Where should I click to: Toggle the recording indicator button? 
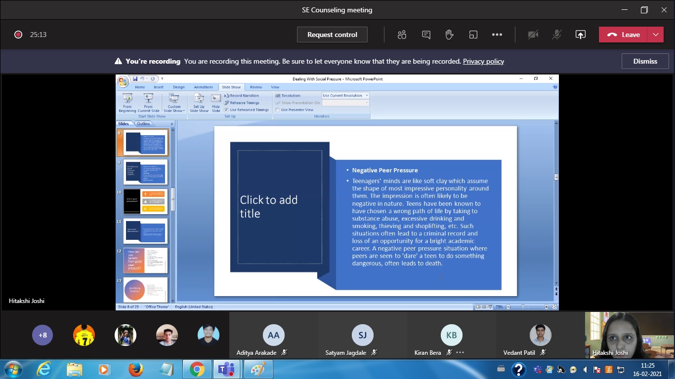click(18, 35)
